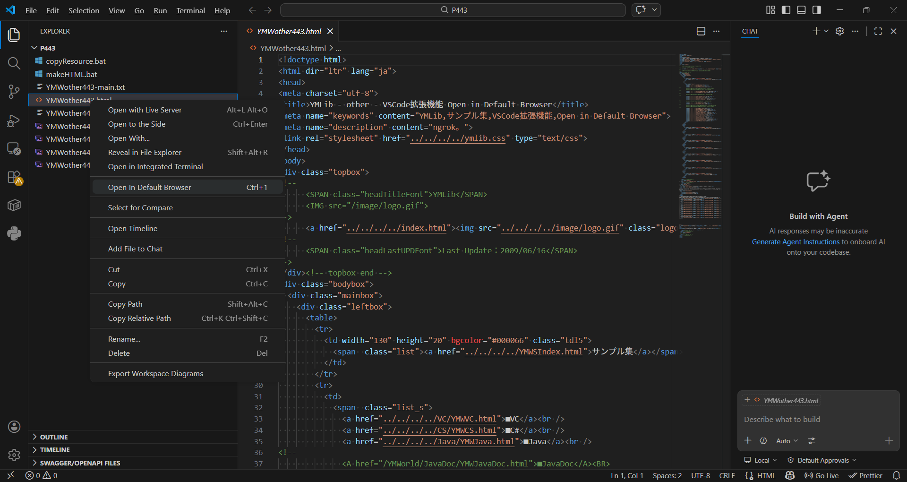
Task: Open Run and Debug view
Action: coord(14,121)
